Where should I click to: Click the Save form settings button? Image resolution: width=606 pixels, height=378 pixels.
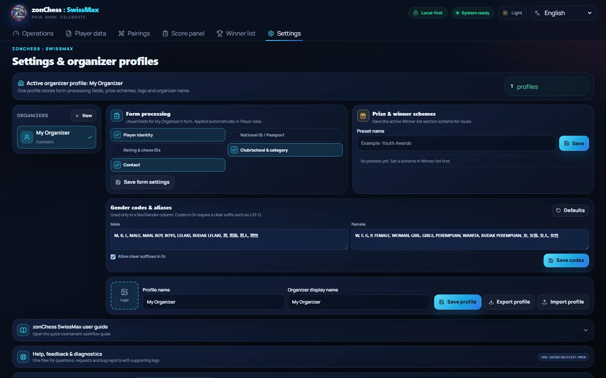tap(142, 182)
